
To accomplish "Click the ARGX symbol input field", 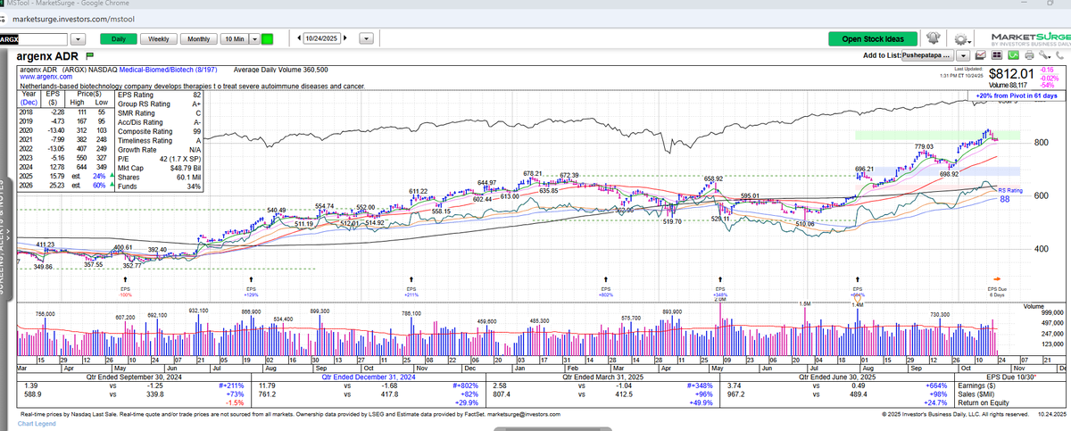I will click(33, 39).
